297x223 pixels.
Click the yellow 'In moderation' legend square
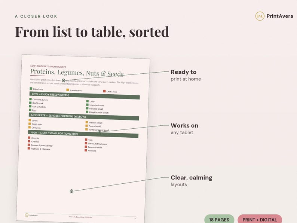click(x=68, y=90)
